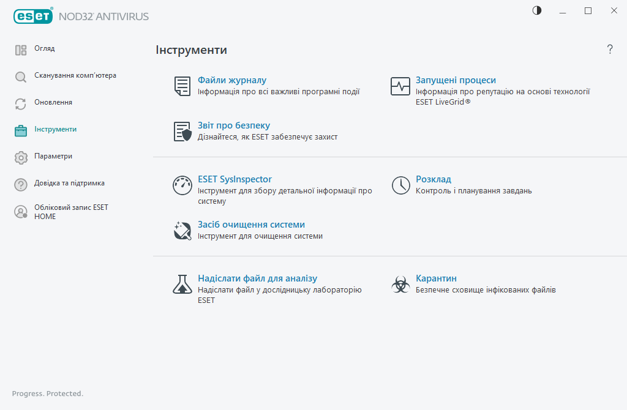627x410 pixels.
Task: Click the Надіслати файл для аналізу link
Action: click(257, 278)
